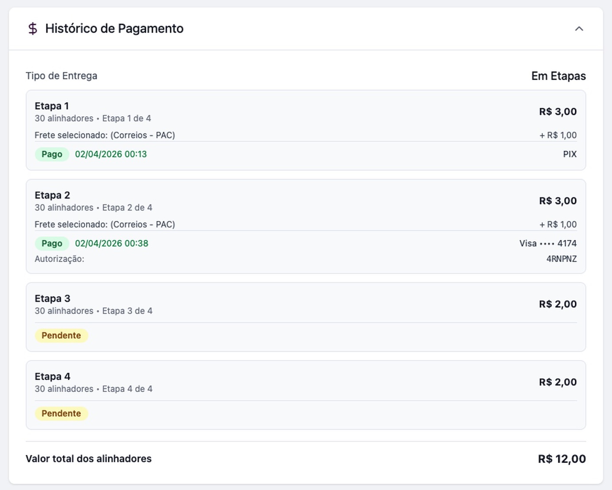The height and width of the screenshot is (490, 612).
Task: Click Etapa 1 freight Correios PAC line
Action: coord(105,135)
